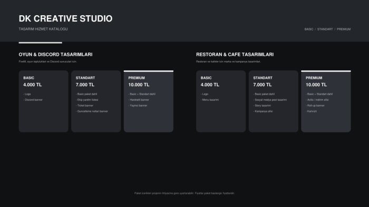The height and width of the screenshot is (207, 369).
Task: Click the Kartvizit item
Action: (x=311, y=111)
